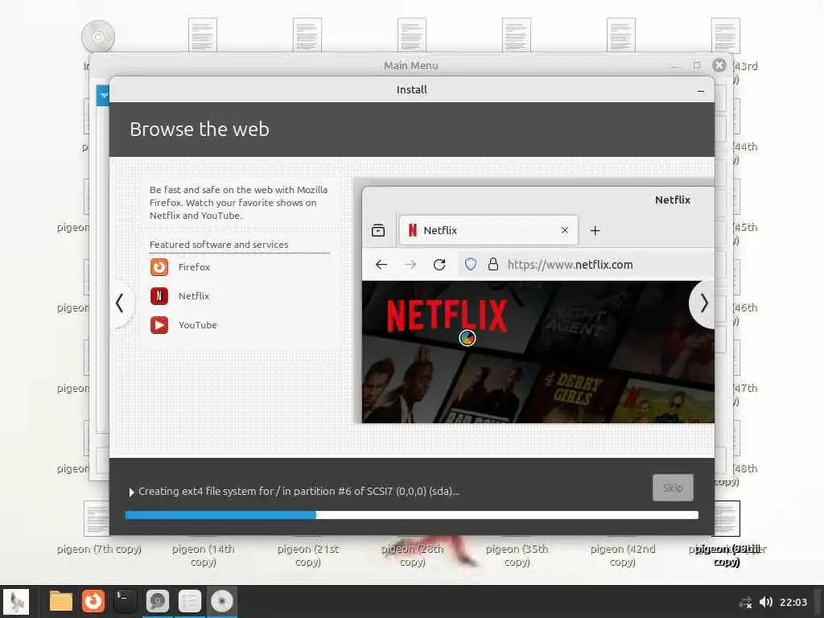The image size is (824, 618).
Task: Select the pigeon (21st copy) desktop file
Action: tap(308, 555)
